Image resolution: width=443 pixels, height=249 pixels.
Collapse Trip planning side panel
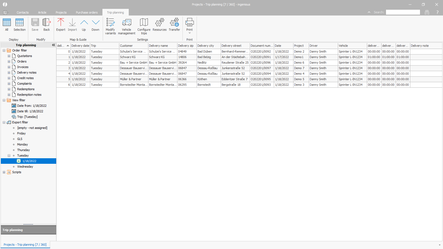53,45
